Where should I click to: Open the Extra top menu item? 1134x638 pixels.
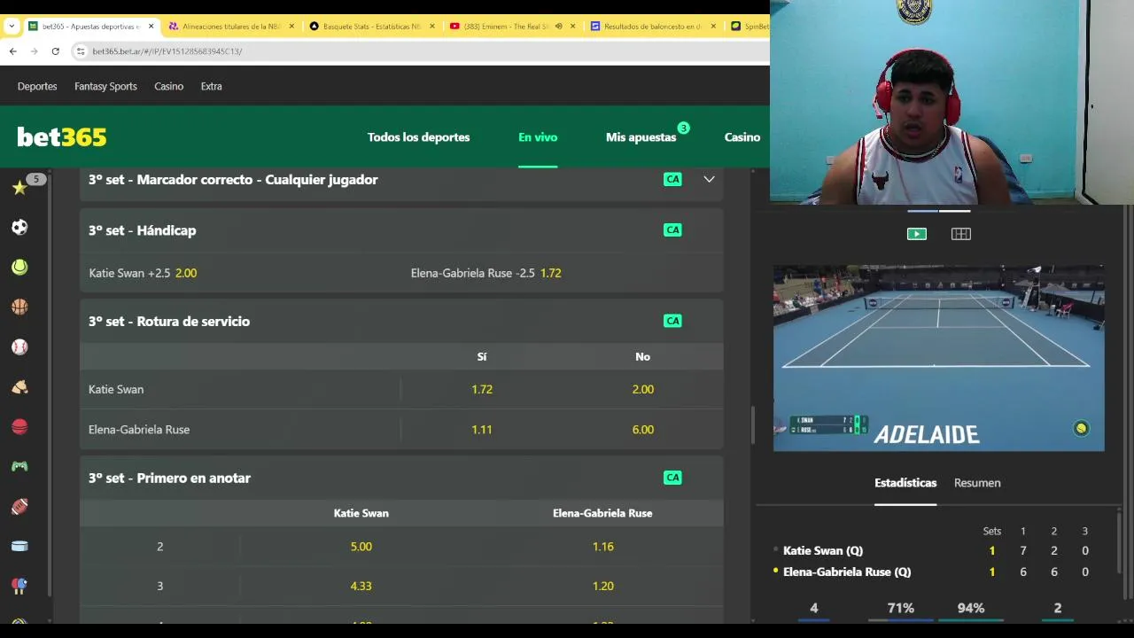click(x=211, y=86)
